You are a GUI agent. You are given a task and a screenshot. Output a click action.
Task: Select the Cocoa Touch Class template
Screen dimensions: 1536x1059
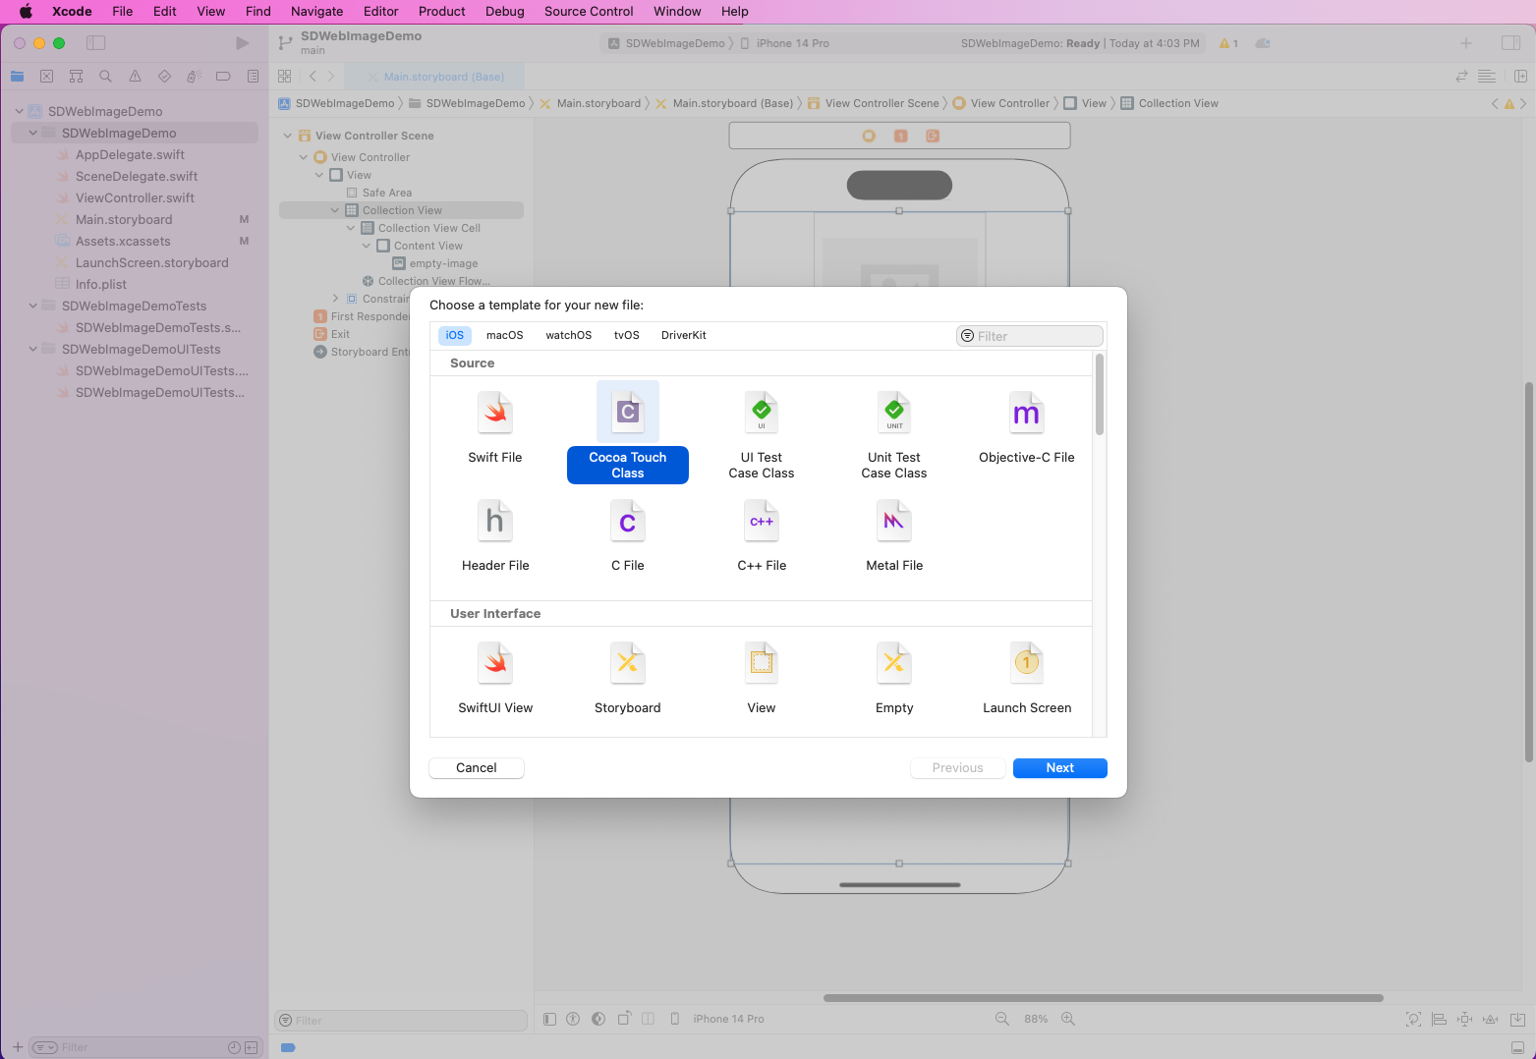pos(628,432)
